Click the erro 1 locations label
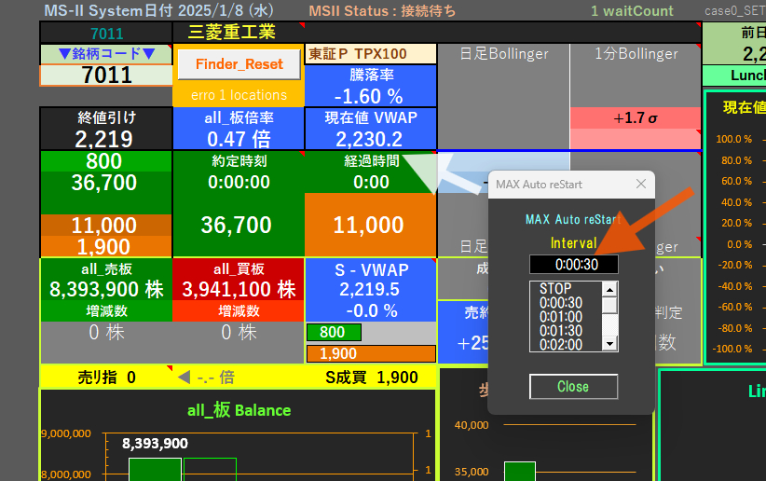This screenshot has height=481, width=766. 239,95
